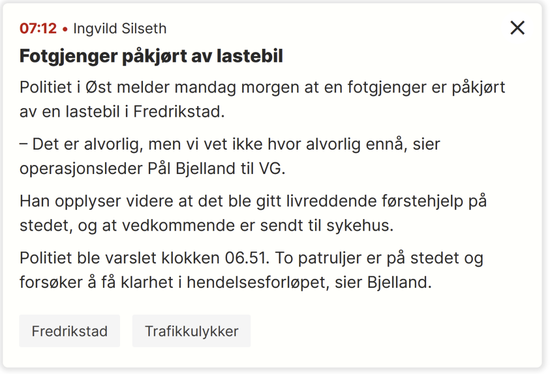Image resolution: width=552 pixels, height=374 pixels.
Task: Close the news card with X
Action: point(517,28)
